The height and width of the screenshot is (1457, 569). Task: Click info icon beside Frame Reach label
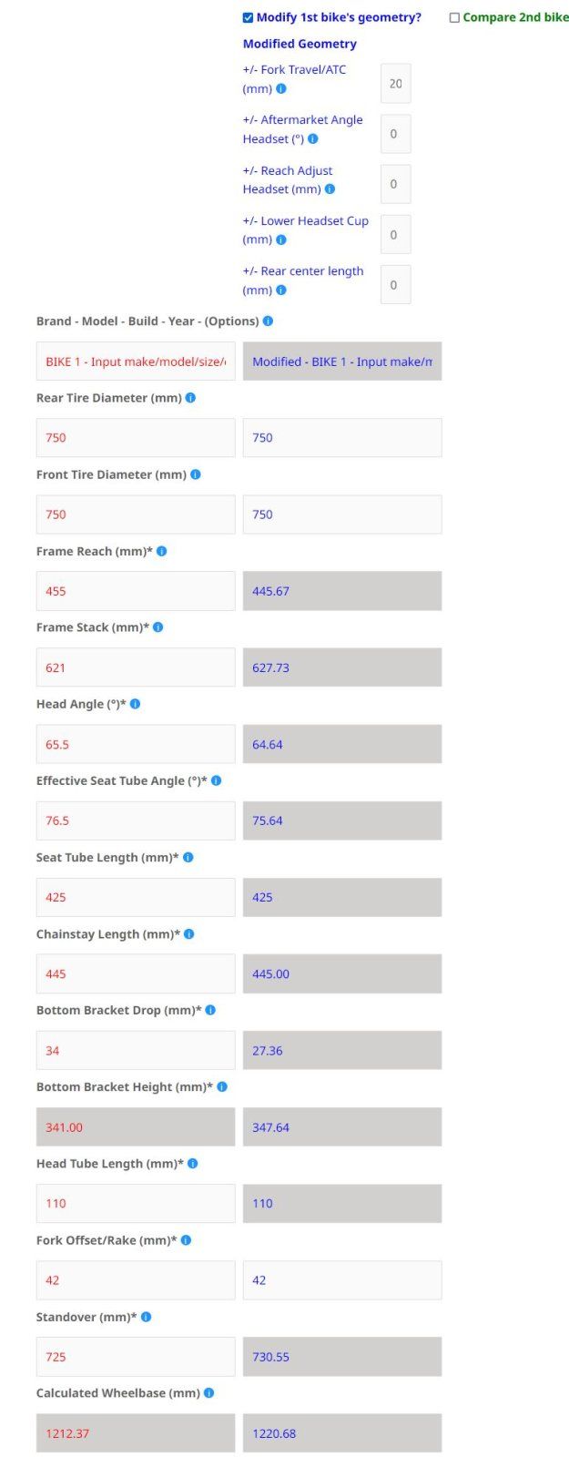click(162, 552)
